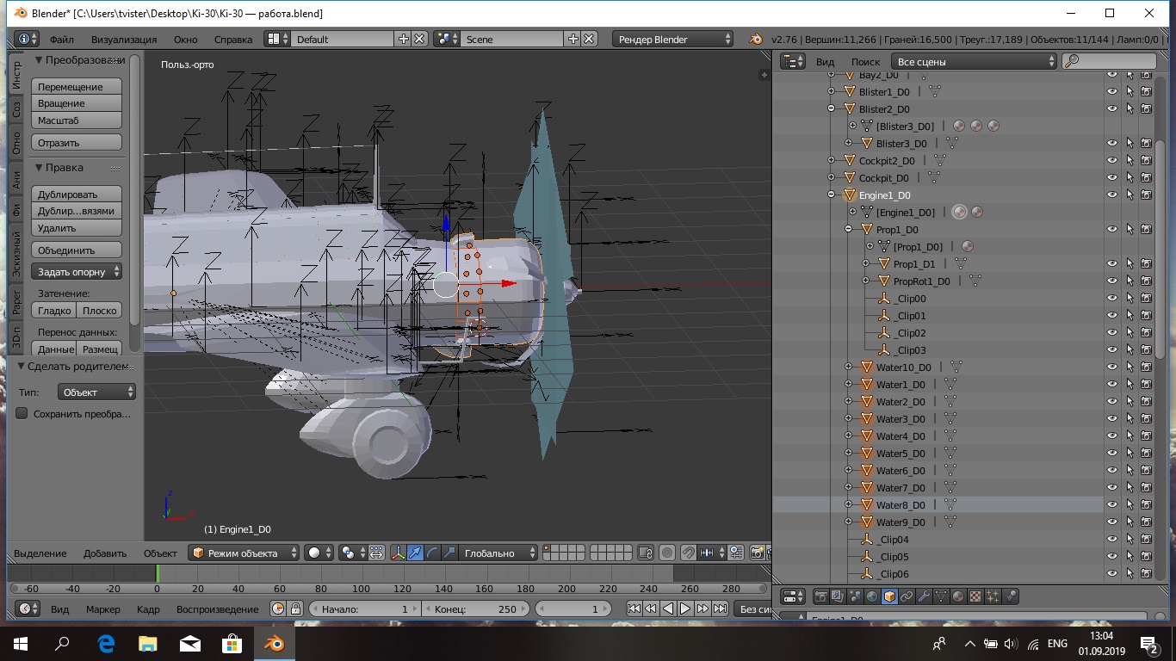Open the Blender app in the Windows taskbar

(x=274, y=643)
